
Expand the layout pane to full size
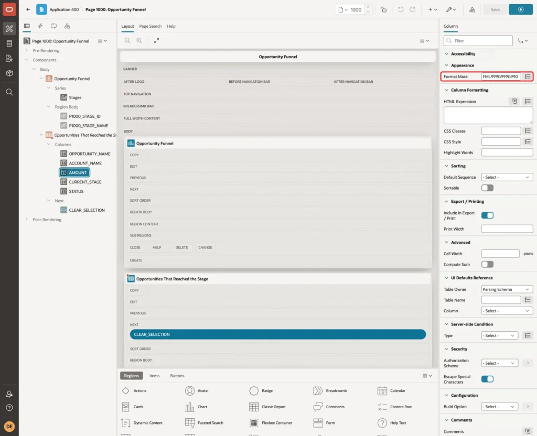(x=156, y=41)
